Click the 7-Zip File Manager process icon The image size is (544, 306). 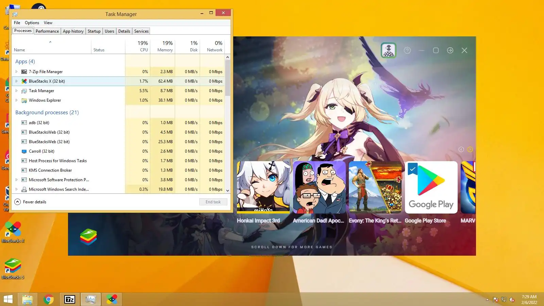pos(24,72)
